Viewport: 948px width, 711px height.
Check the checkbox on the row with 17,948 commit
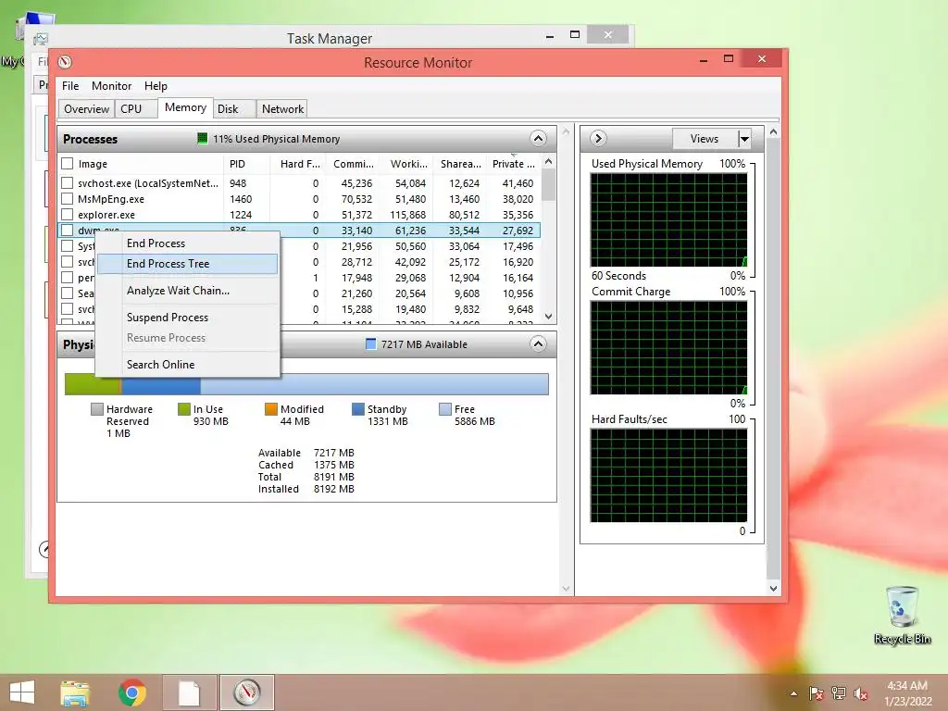67,277
